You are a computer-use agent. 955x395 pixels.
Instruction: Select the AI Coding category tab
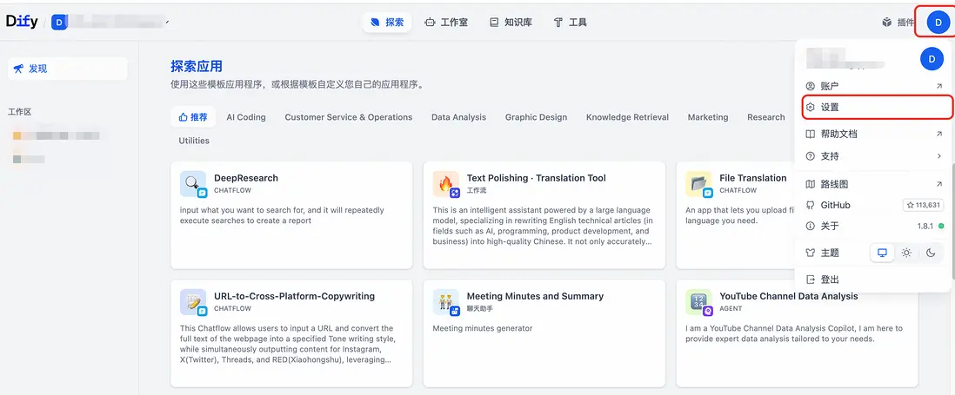pyautogui.click(x=246, y=117)
